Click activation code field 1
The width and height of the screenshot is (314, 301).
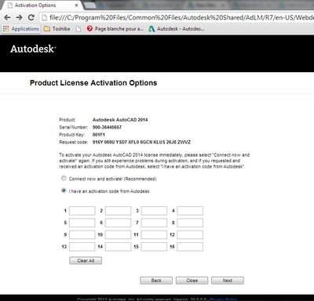82,211
